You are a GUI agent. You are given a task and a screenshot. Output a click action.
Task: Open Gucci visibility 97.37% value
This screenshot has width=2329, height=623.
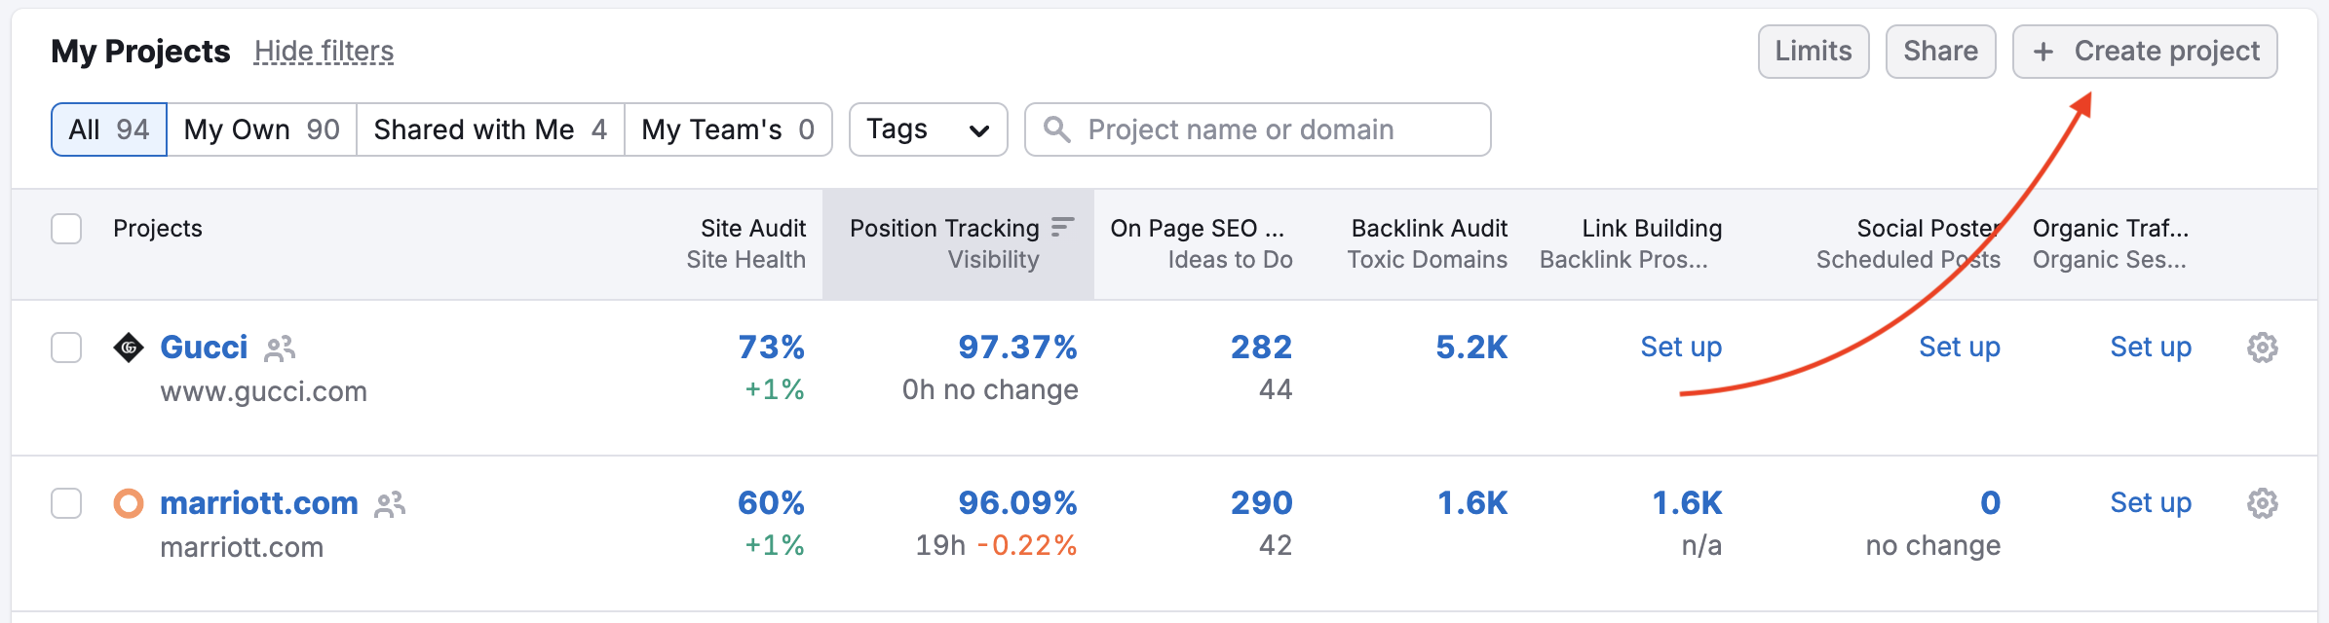pos(1017,348)
